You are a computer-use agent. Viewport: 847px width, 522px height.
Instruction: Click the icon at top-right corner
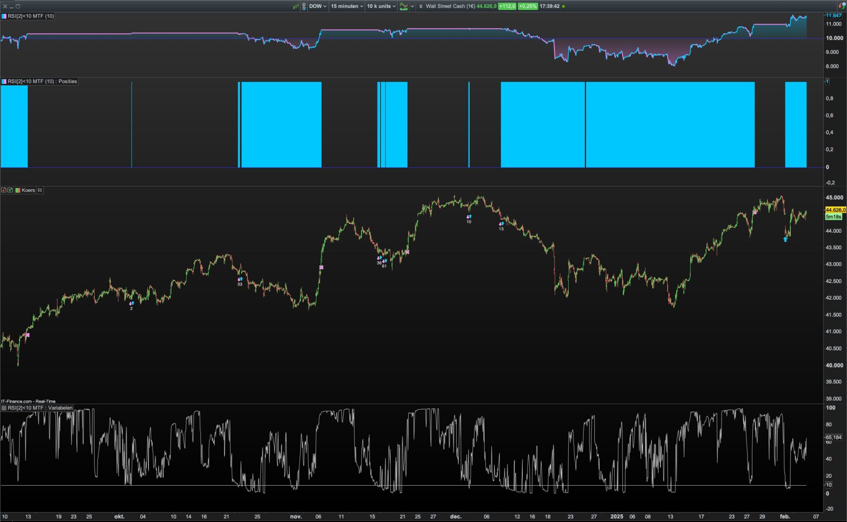pos(842,6)
